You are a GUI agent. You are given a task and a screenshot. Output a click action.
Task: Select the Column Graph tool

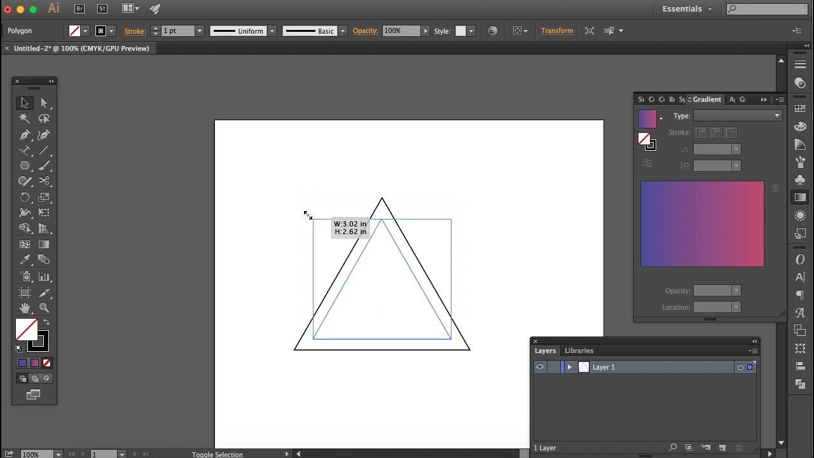click(44, 277)
